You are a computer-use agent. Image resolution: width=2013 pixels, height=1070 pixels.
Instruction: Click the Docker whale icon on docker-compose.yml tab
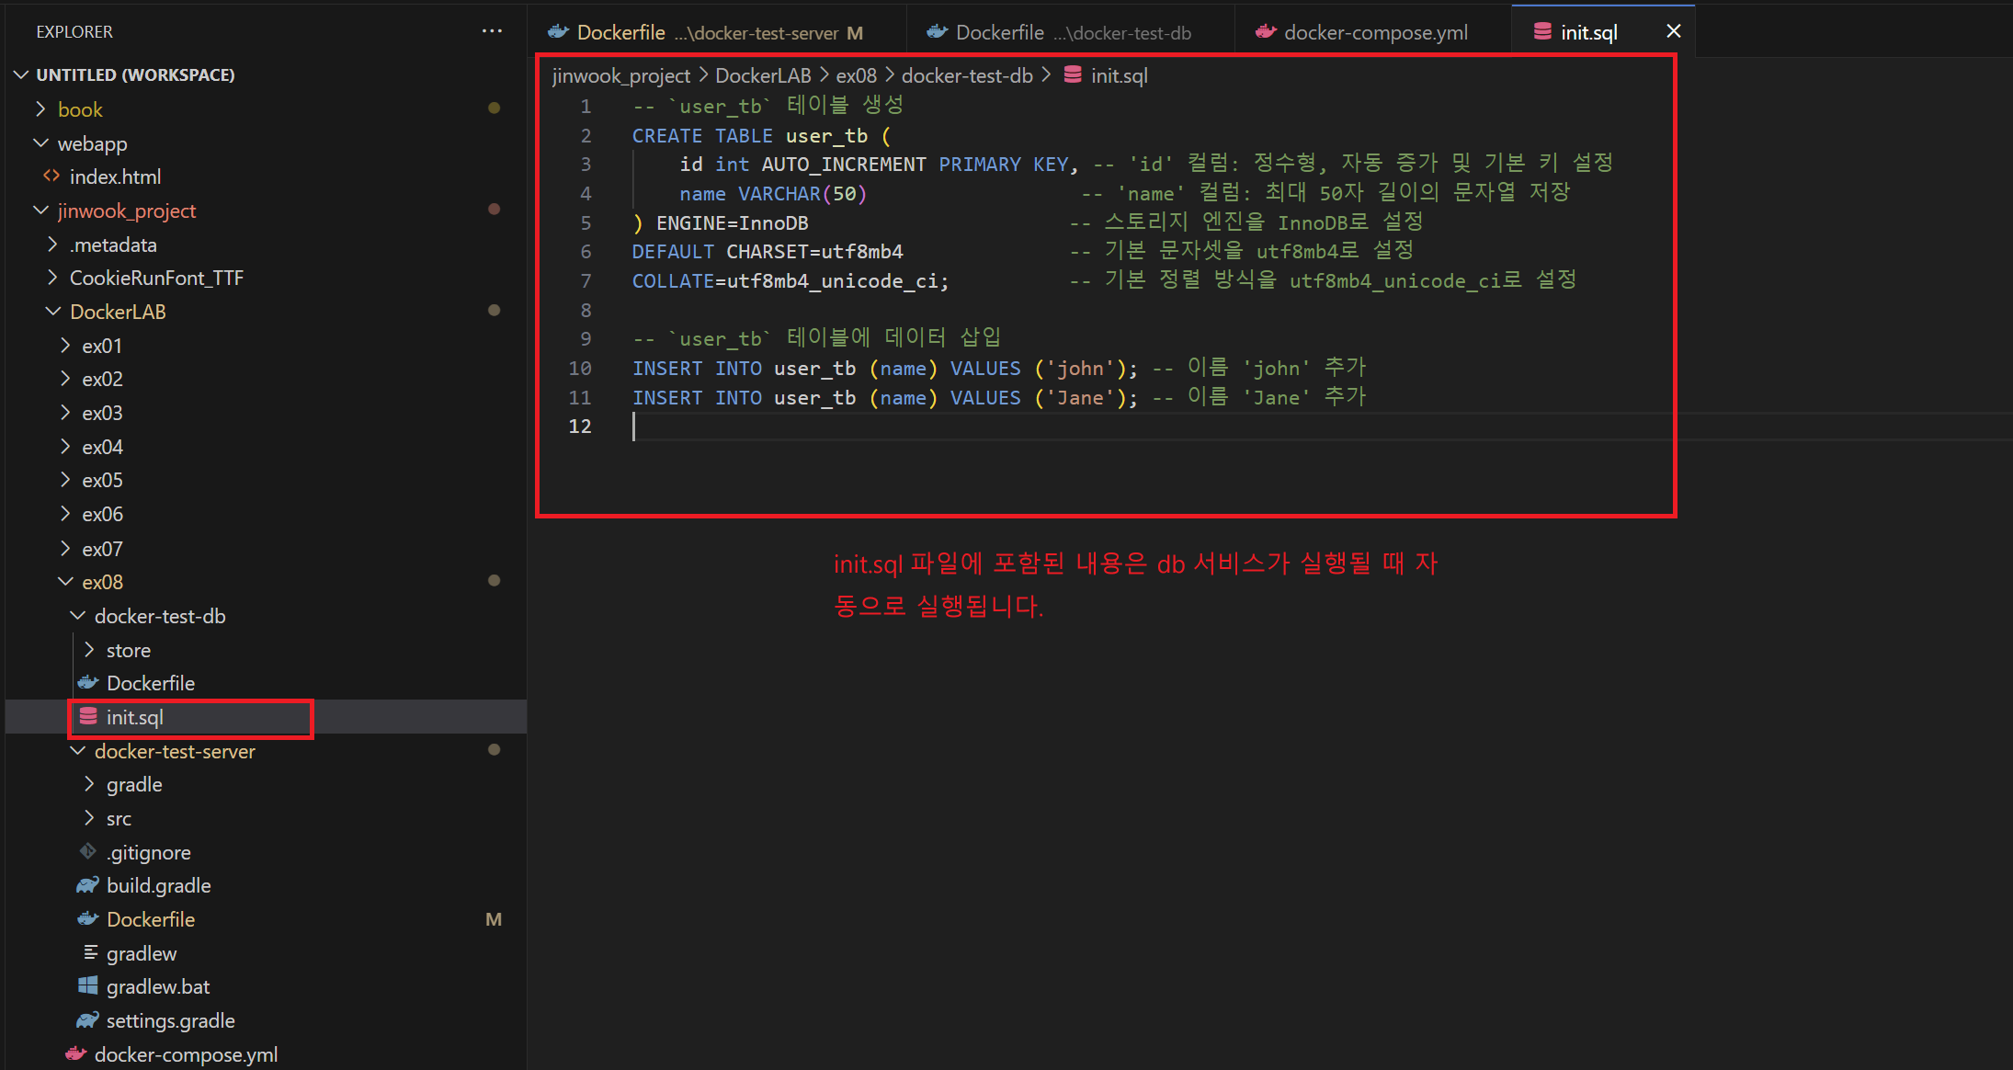click(x=1266, y=32)
